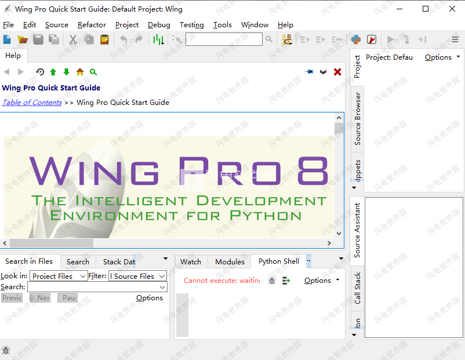This screenshot has width=465, height=360.
Task: Toggle the pin icon in the Help panel
Action: pos(309,71)
